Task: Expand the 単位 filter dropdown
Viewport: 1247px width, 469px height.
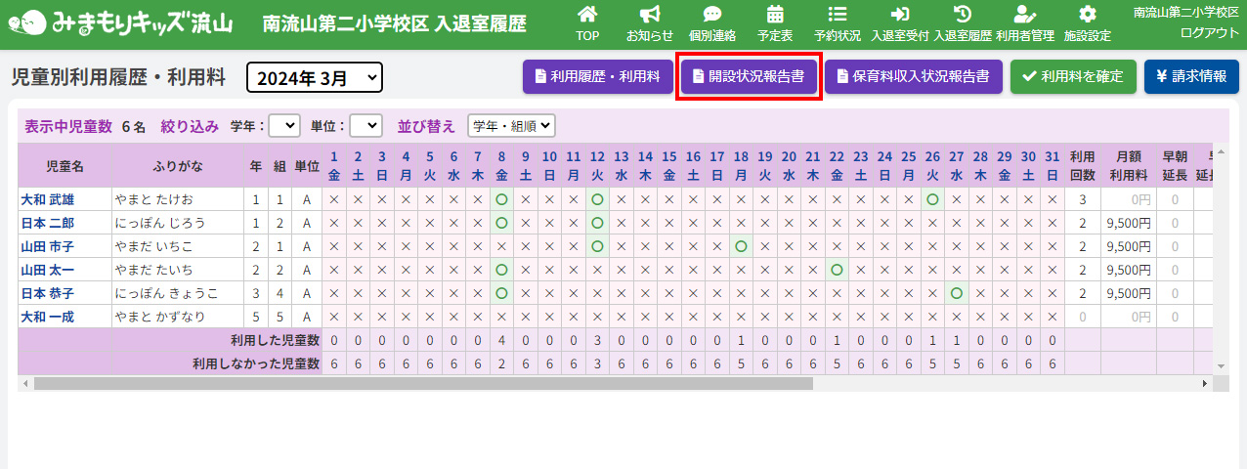Action: (365, 126)
